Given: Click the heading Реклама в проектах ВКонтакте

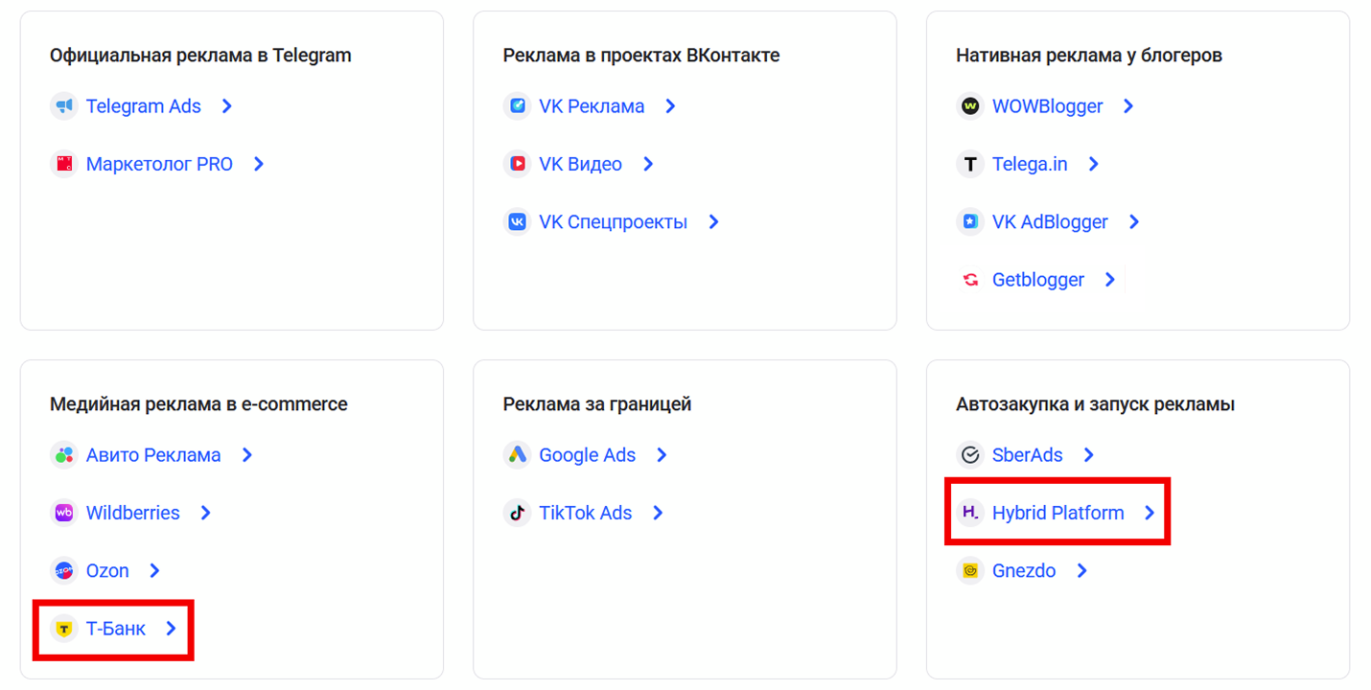Looking at the screenshot, I should (641, 56).
